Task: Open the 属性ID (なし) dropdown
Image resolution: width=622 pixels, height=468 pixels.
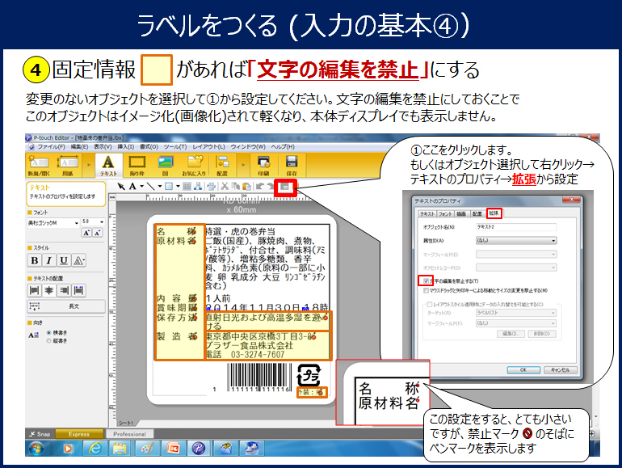Action: (x=516, y=241)
